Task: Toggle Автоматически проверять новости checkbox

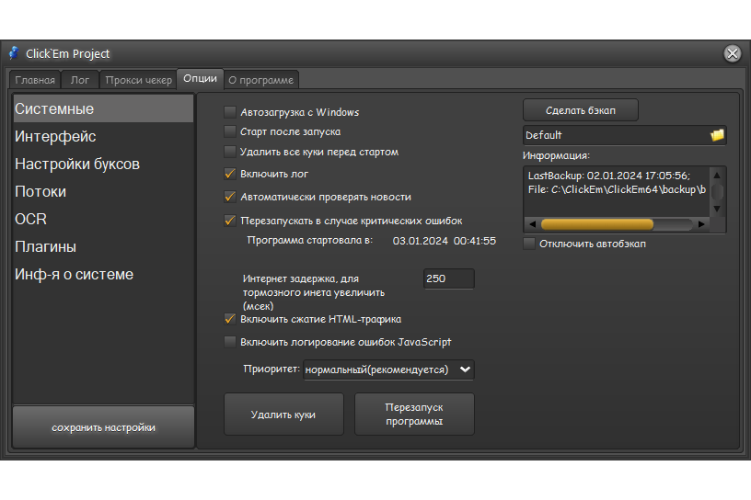Action: (230, 197)
